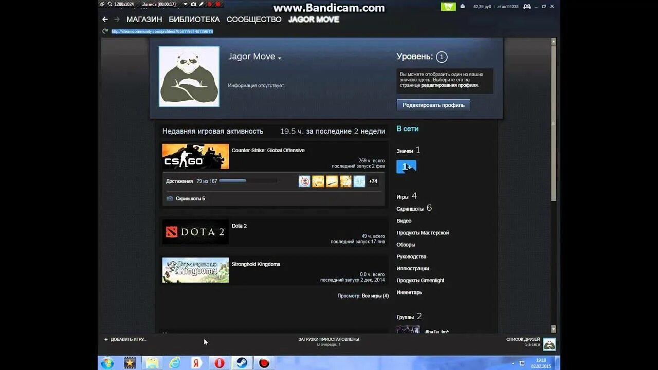Screen dimensions: 658x370
Task: Open the Скриншоты 6 sidebar link
Action: point(414,209)
